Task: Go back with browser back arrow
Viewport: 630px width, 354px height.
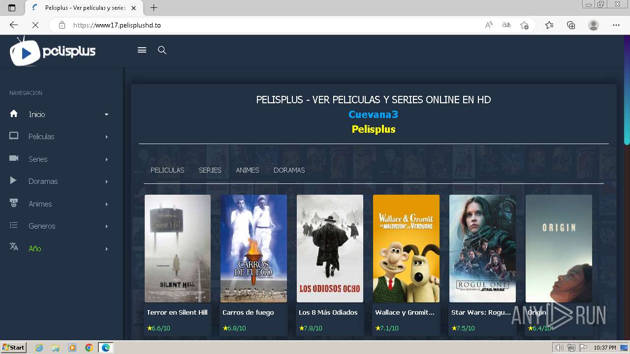Action: point(13,25)
